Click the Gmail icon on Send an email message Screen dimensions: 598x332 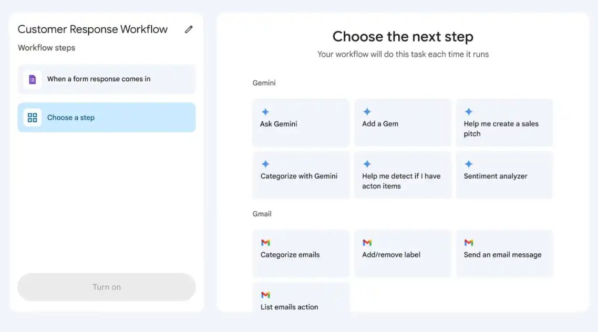click(469, 242)
